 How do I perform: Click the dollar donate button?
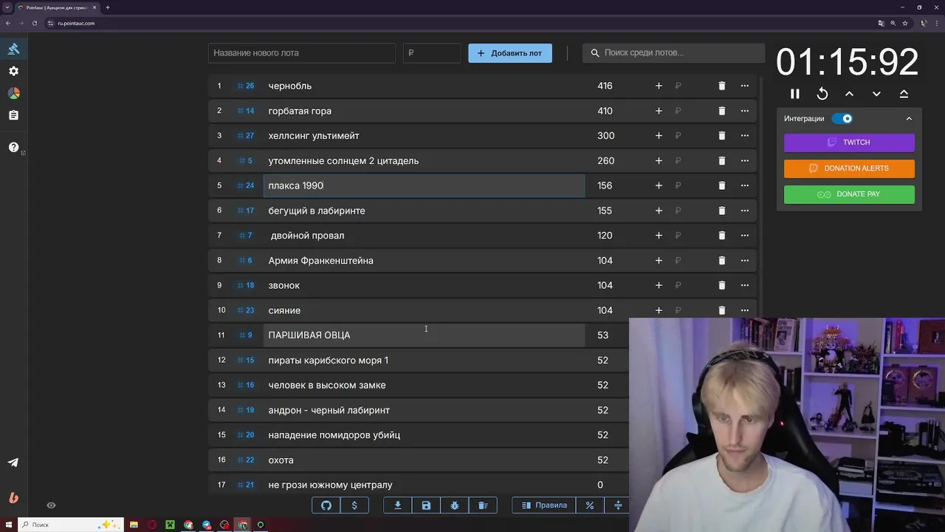[x=354, y=505]
